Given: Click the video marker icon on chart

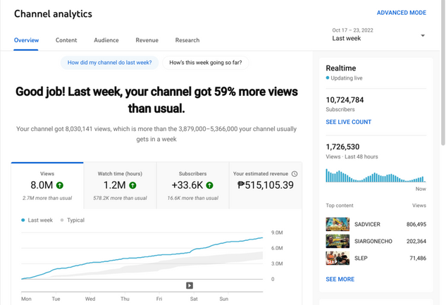Looking at the screenshot, I should coord(190,285).
